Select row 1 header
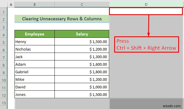Screen dimensions: 184x109 tap(3, 11)
